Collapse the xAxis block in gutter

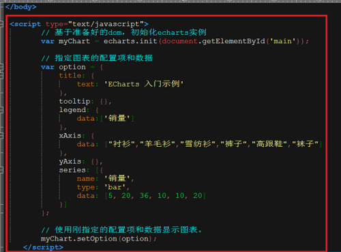1,136
